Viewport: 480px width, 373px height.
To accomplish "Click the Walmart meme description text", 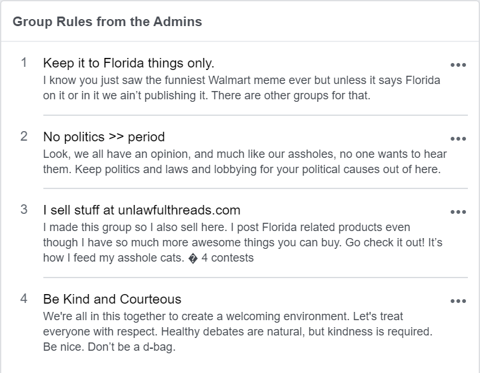I will 242,88.
